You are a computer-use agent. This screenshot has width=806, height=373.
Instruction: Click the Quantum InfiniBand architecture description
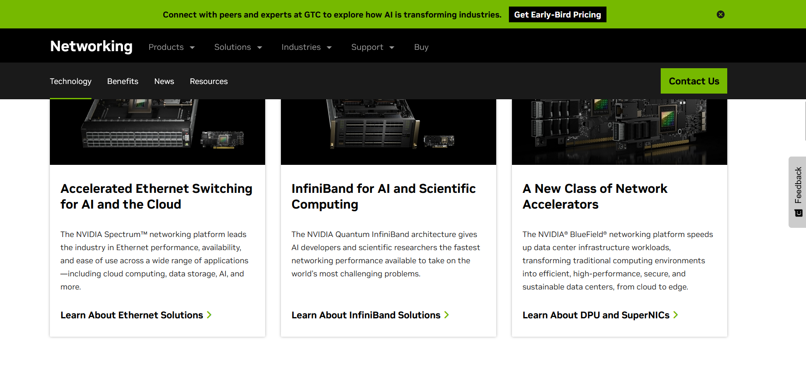tap(386, 254)
